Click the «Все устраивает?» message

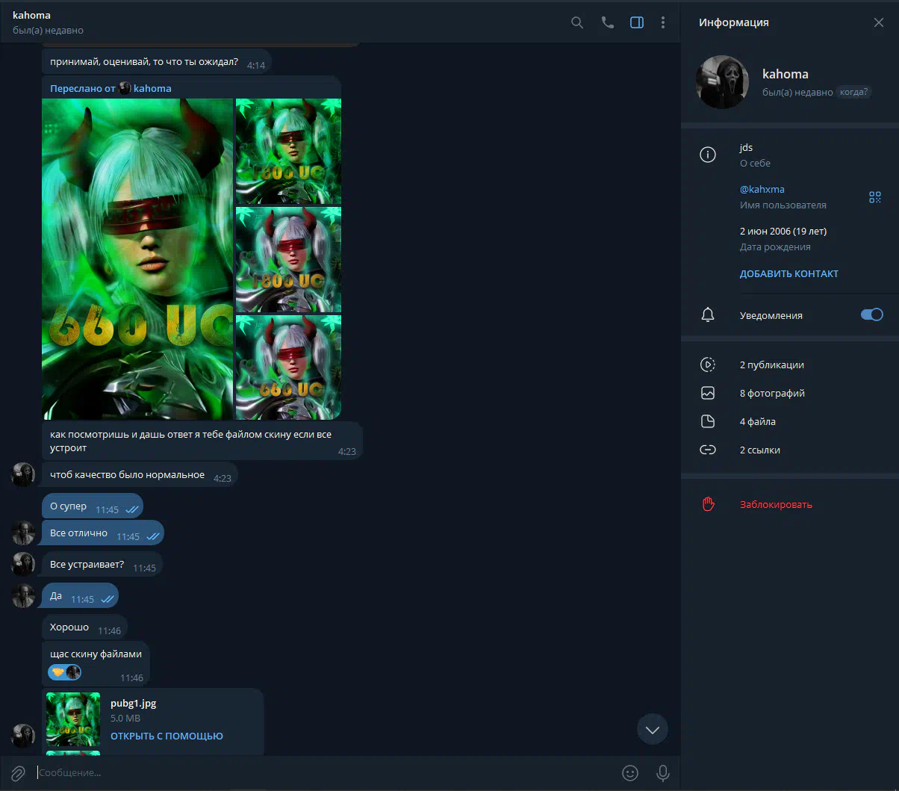coord(102,565)
